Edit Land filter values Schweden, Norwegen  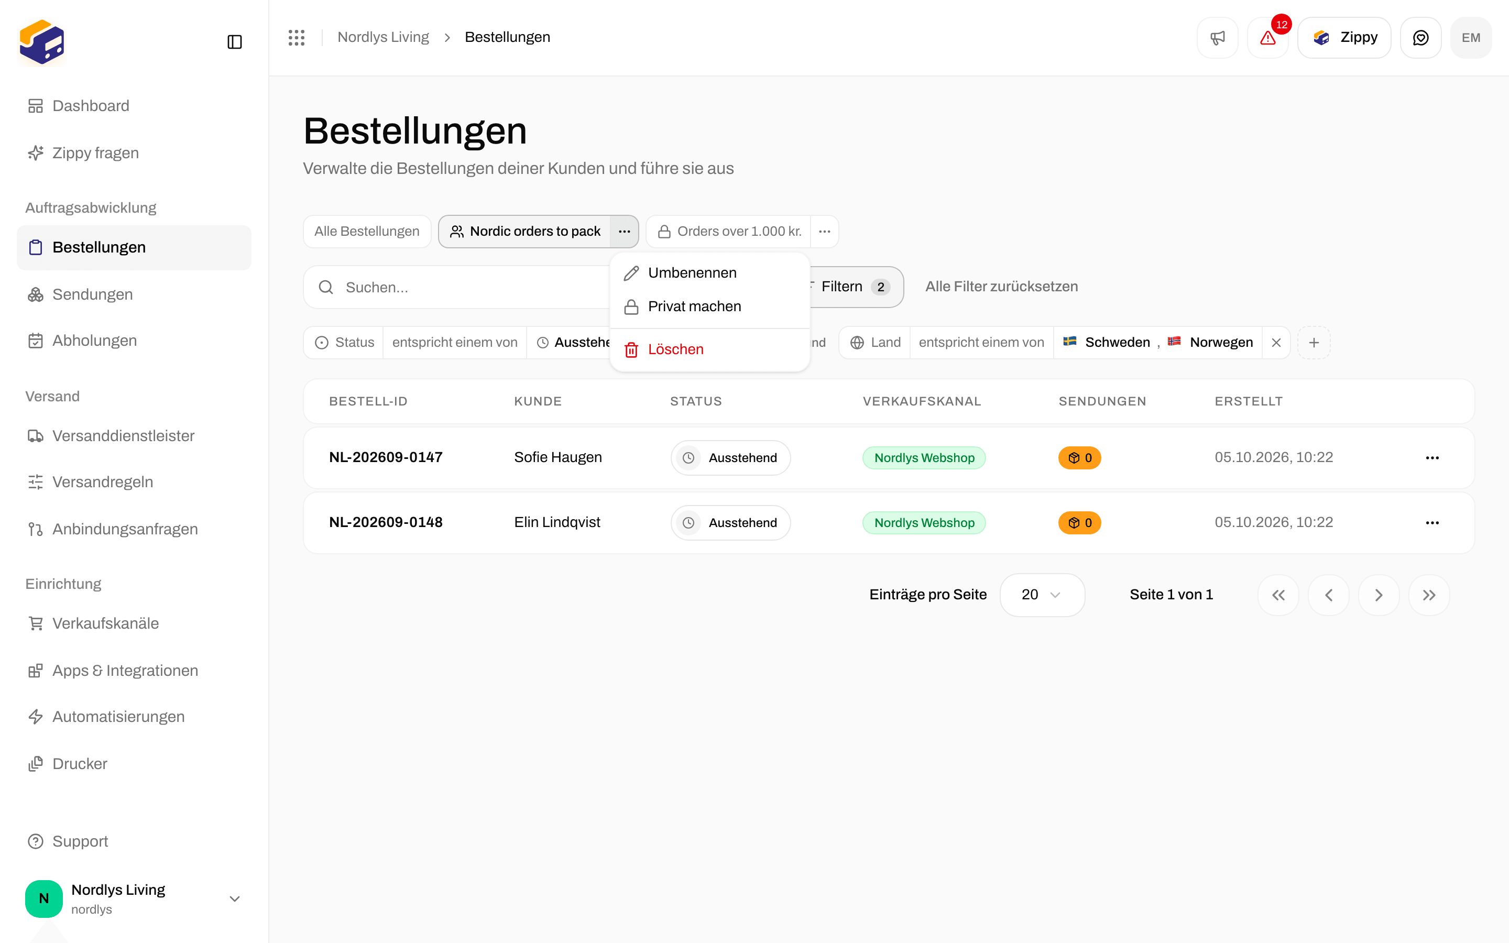1158,343
